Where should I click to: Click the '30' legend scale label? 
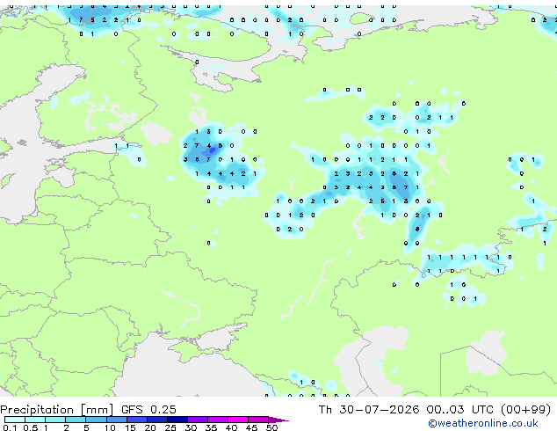[191, 427]
